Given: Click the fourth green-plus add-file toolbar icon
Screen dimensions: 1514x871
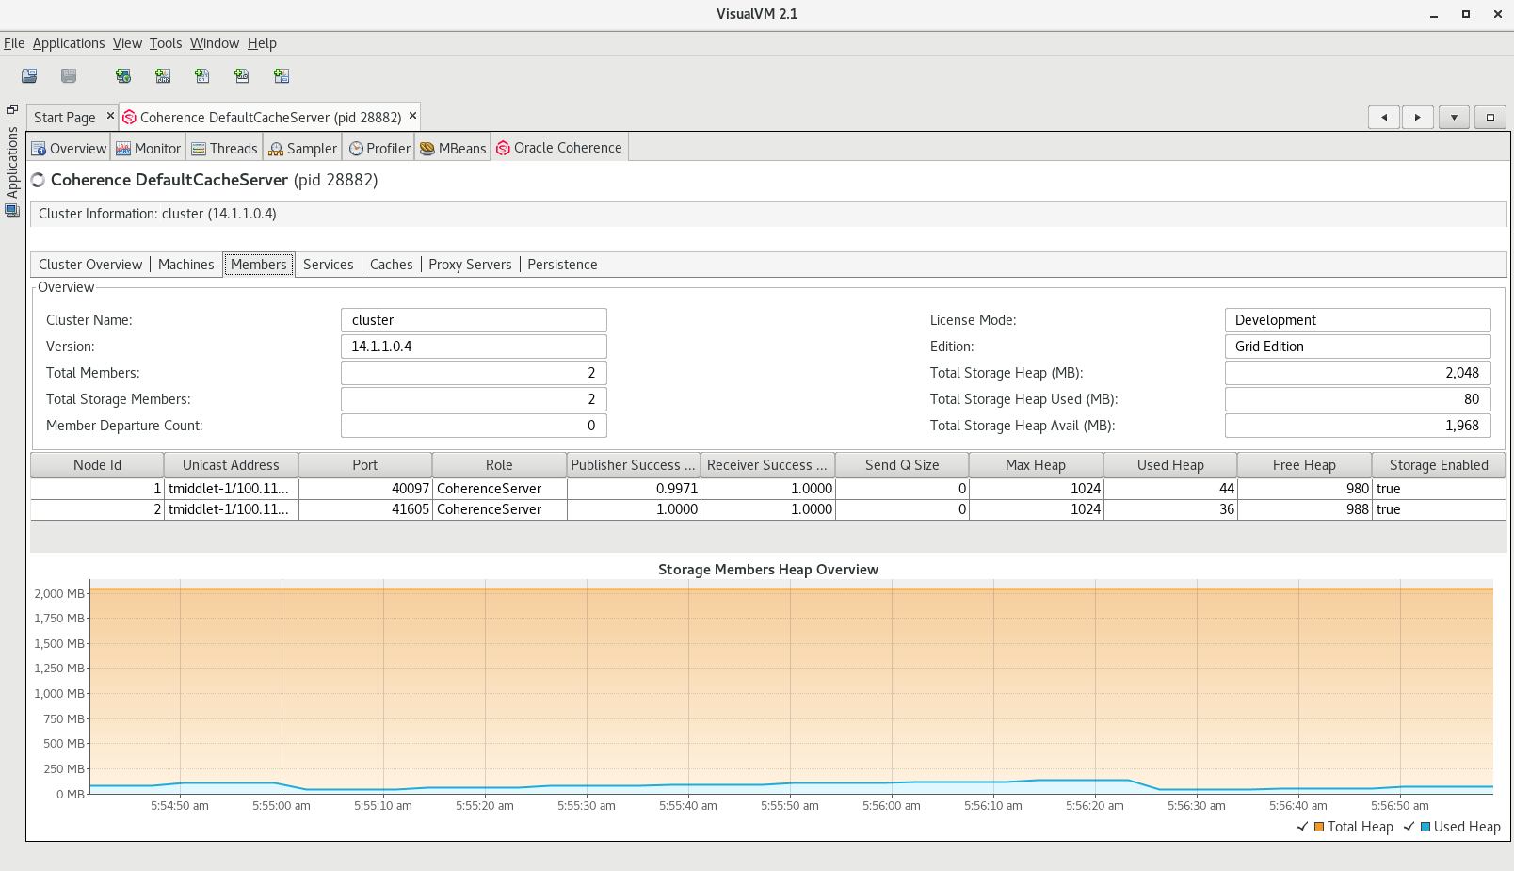Looking at the screenshot, I should pos(242,76).
